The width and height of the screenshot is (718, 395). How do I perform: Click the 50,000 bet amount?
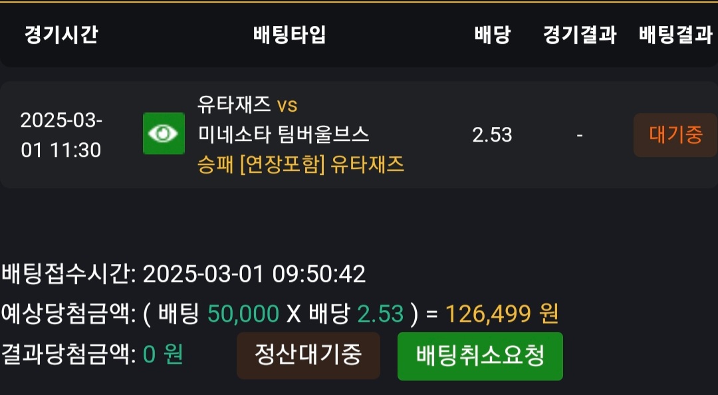[243, 313]
